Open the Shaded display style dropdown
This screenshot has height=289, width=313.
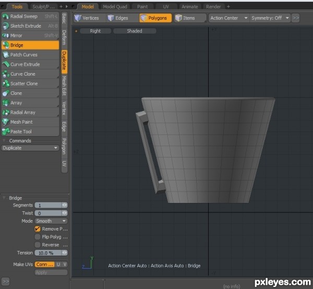135,31
